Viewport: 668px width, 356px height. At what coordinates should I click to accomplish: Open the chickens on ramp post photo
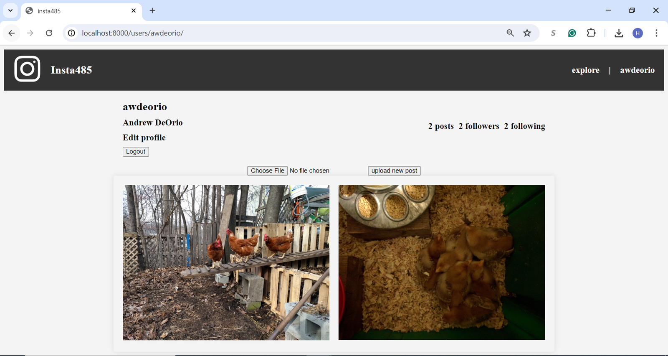pos(226,262)
